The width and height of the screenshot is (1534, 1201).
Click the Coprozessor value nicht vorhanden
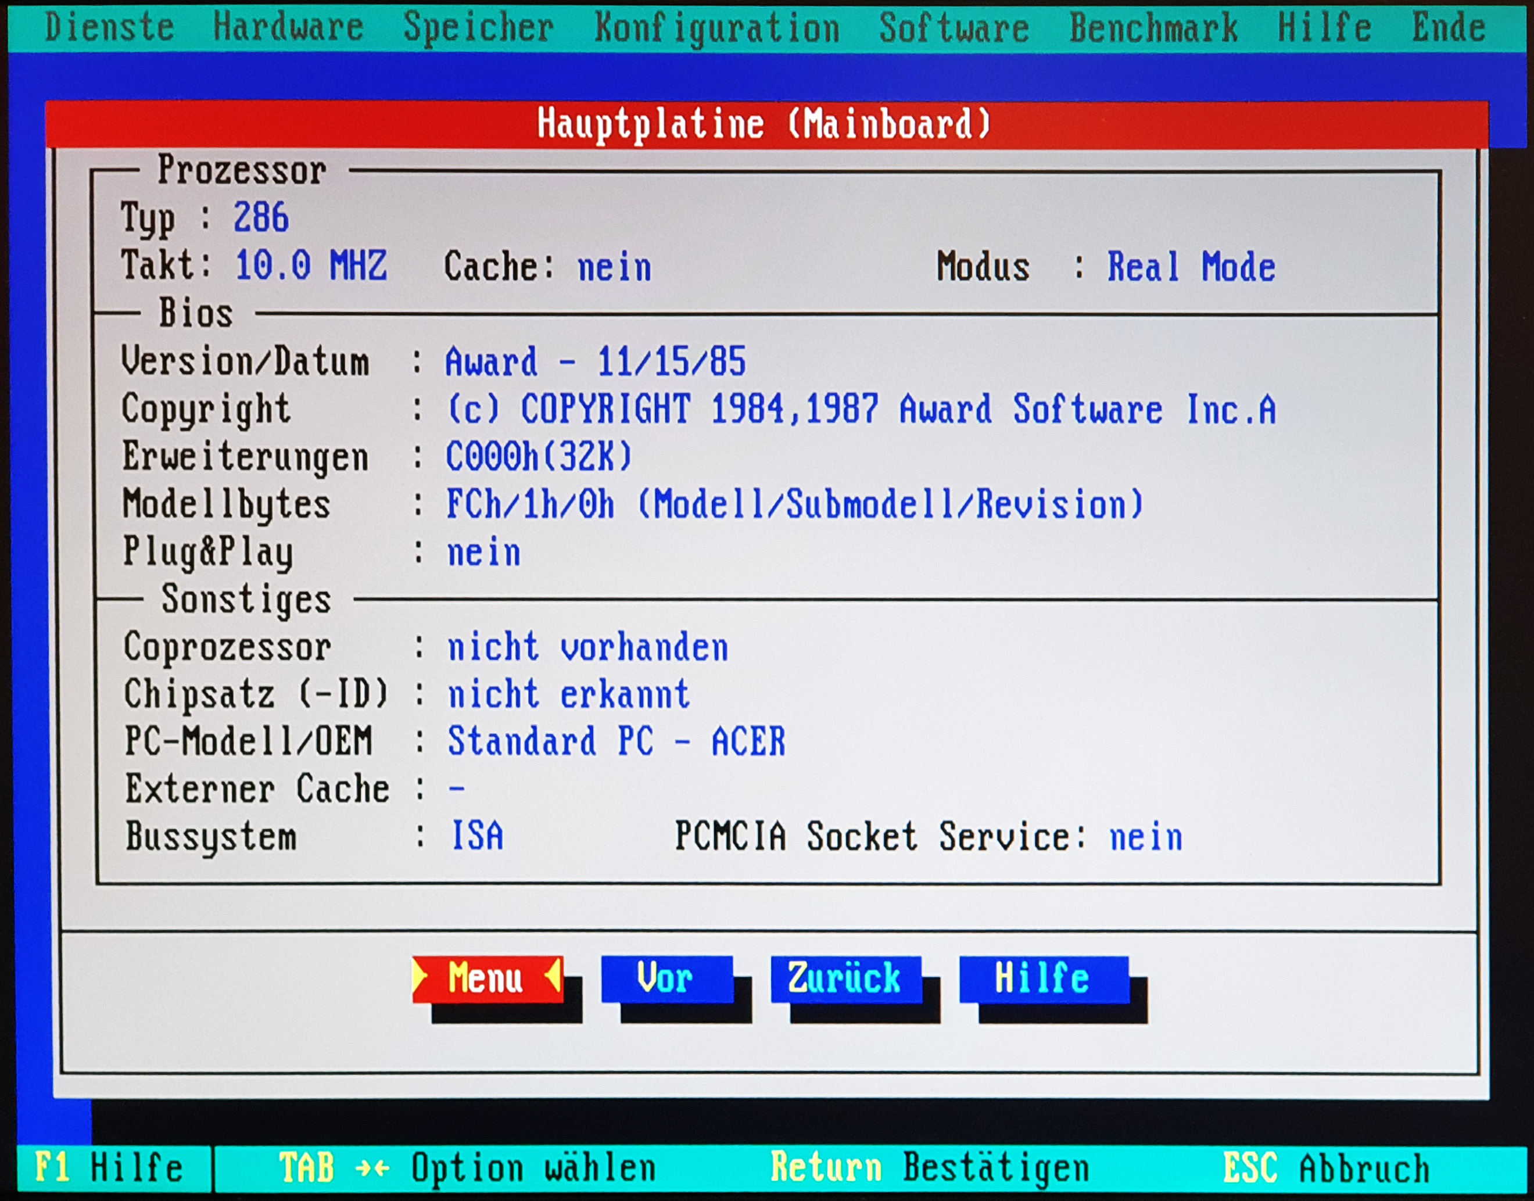[x=587, y=647]
